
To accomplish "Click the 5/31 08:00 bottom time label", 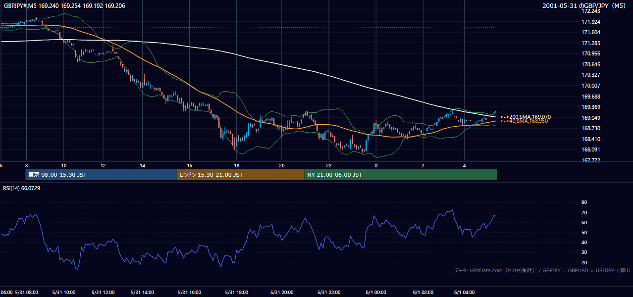I will (27, 293).
